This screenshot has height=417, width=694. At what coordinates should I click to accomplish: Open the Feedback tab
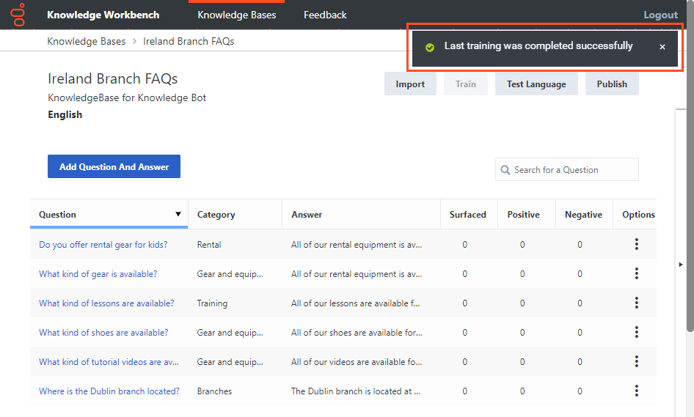click(325, 15)
